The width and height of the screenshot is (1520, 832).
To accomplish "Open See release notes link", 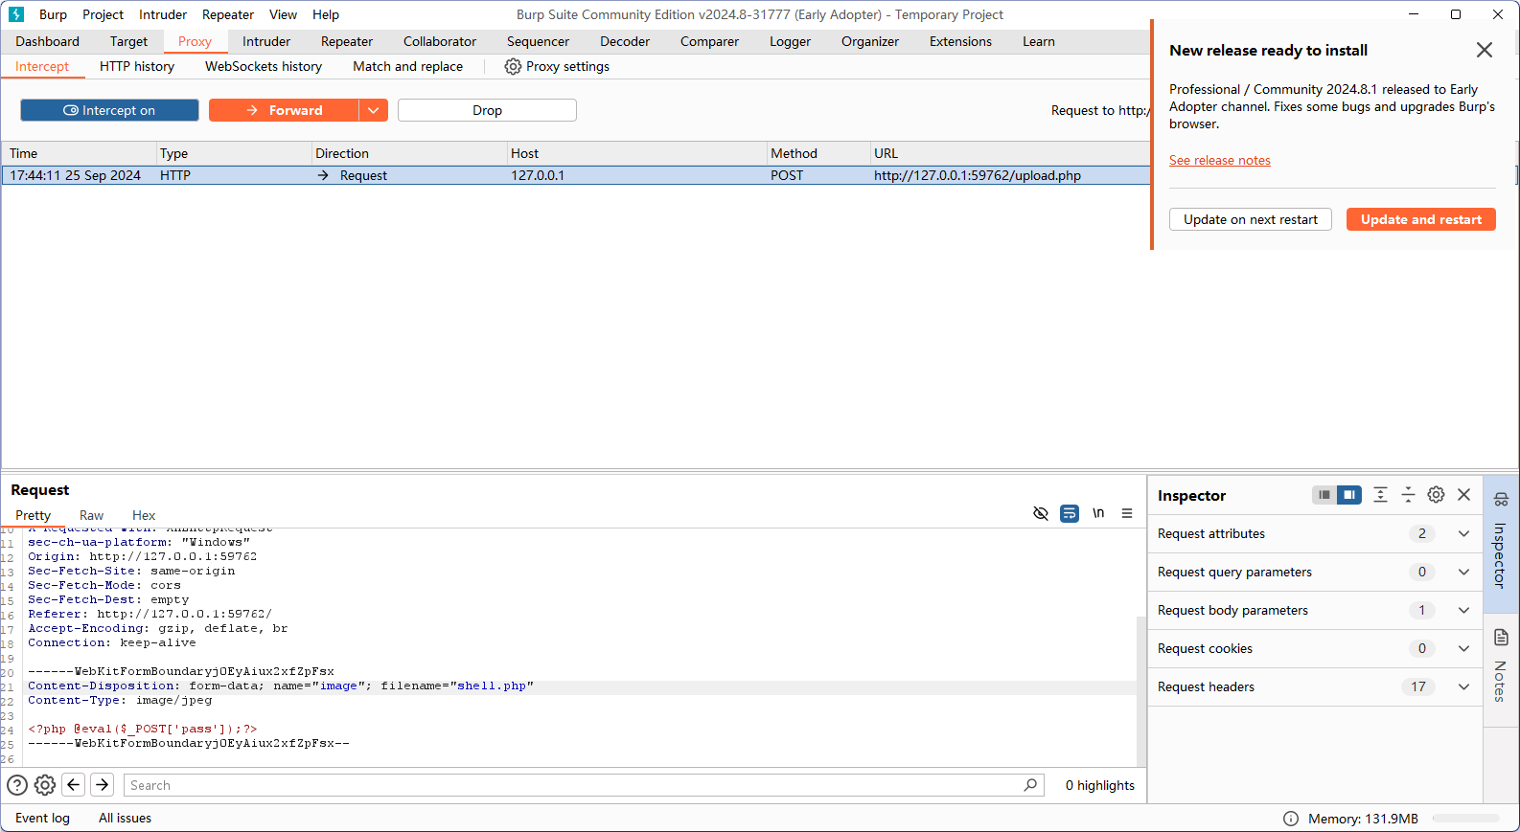I will click(1220, 160).
